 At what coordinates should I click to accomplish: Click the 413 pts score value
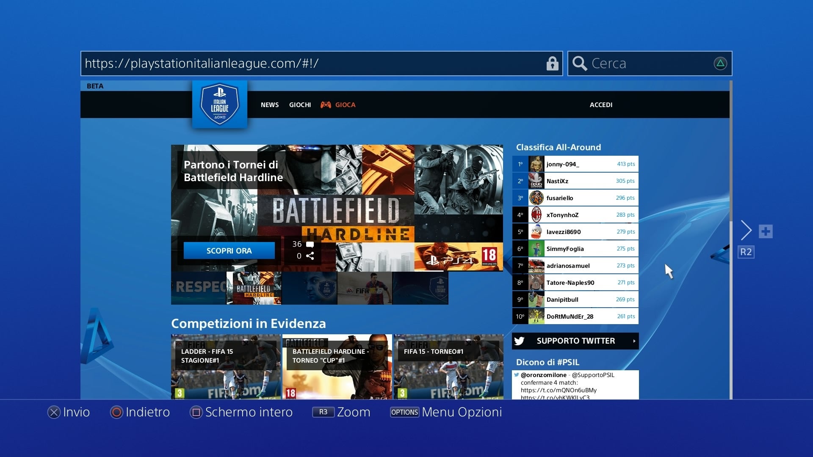626,164
